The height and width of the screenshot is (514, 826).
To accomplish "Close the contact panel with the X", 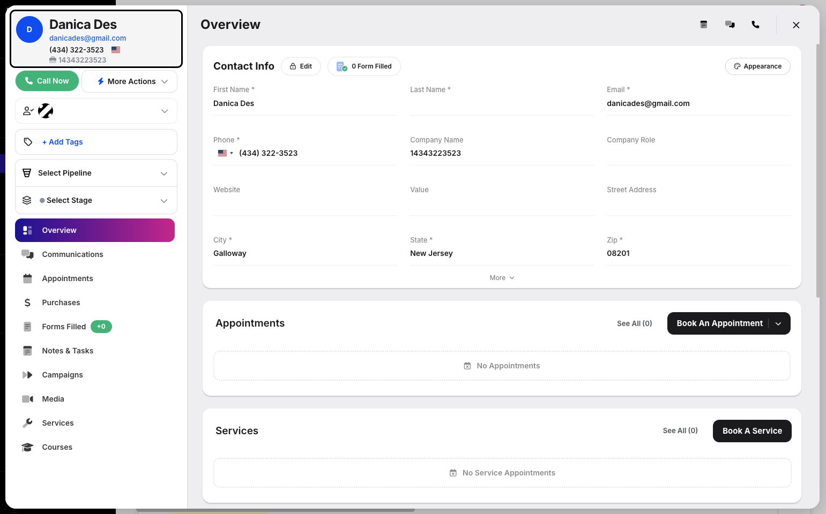I will [796, 25].
